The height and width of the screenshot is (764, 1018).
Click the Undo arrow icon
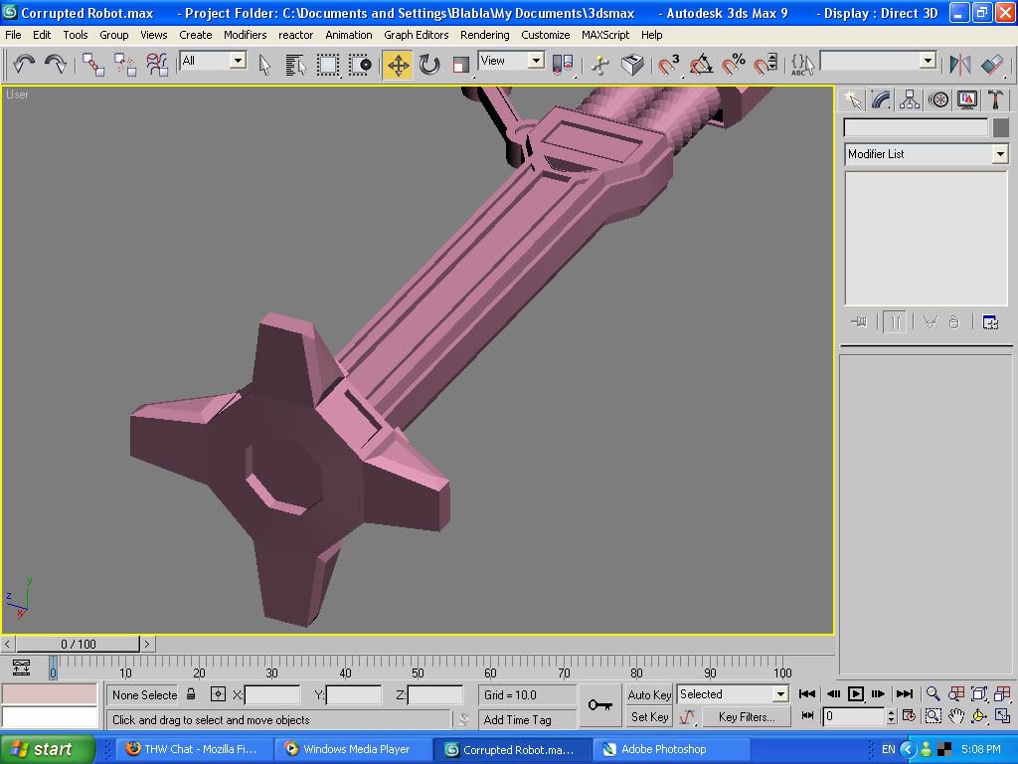[24, 65]
